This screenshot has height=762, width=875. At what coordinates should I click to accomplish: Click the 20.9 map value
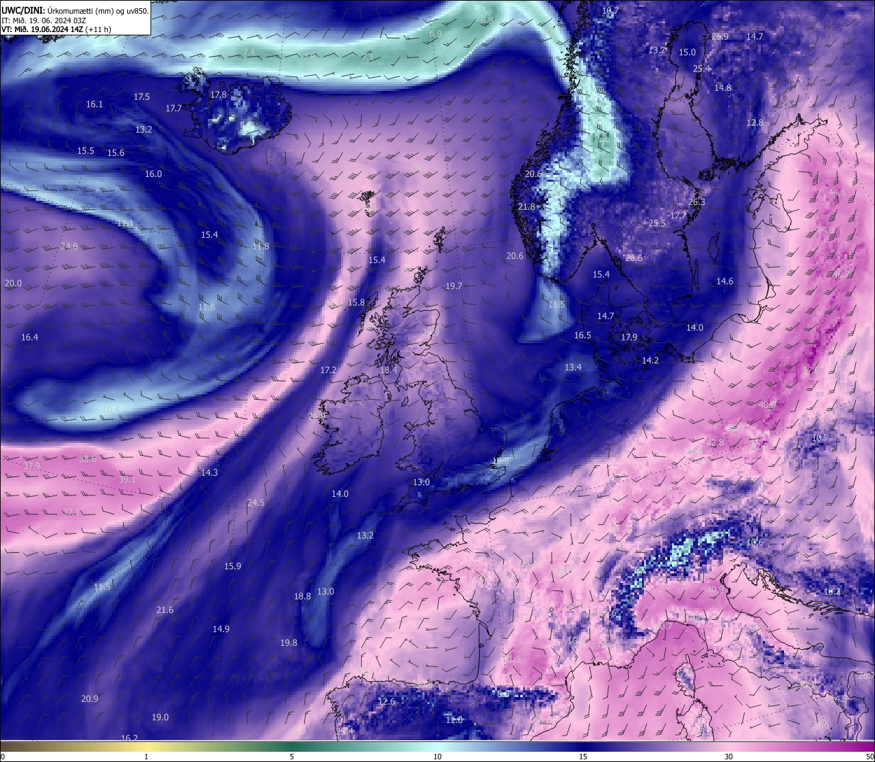90,699
